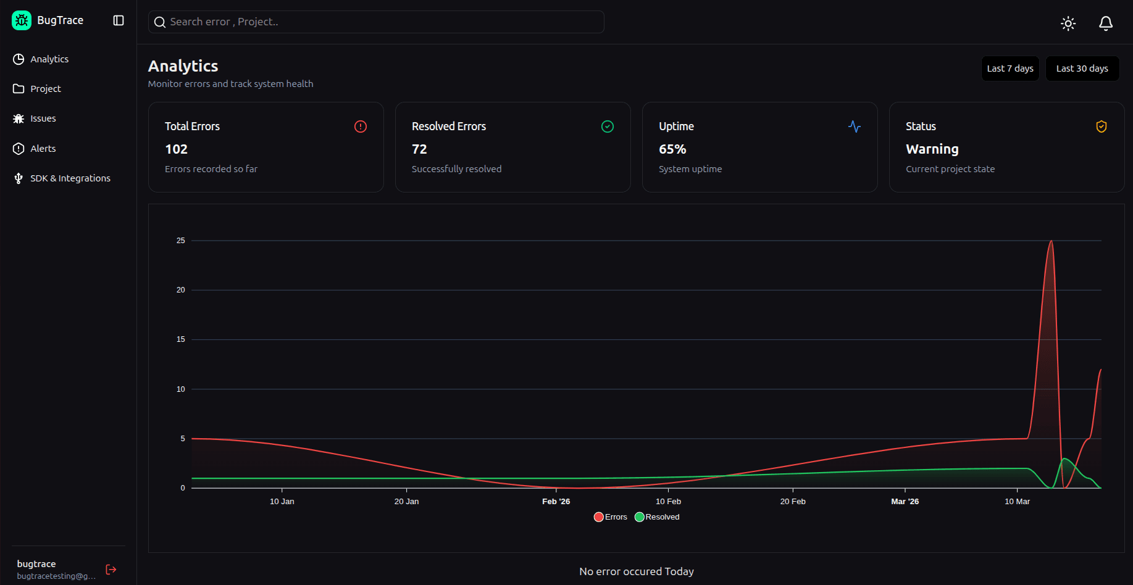
Task: Navigate to Alerts in the sidebar
Action: [x=43, y=149]
